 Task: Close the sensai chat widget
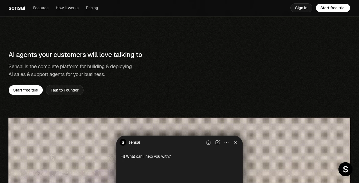235,142
